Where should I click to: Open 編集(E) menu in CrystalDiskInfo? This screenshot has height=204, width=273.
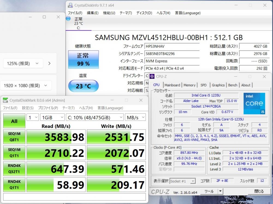click(x=93, y=13)
